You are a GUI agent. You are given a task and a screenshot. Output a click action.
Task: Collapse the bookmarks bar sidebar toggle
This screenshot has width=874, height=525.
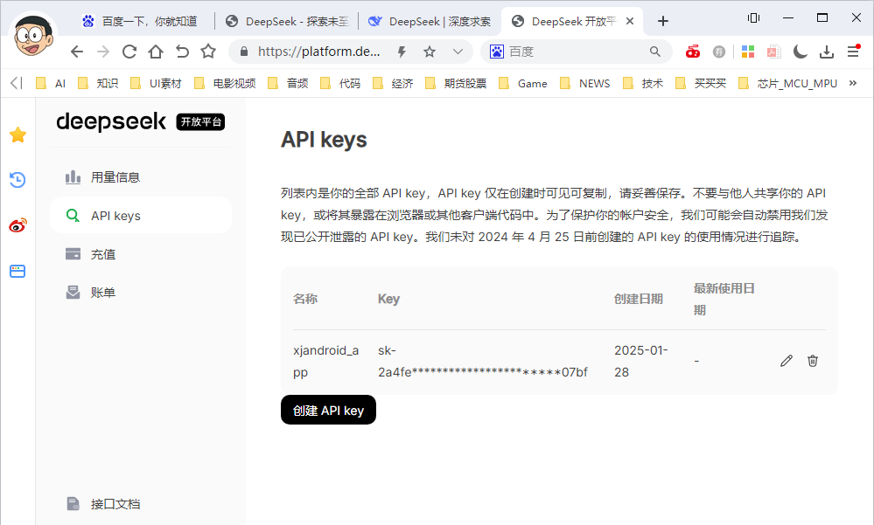click(16, 83)
